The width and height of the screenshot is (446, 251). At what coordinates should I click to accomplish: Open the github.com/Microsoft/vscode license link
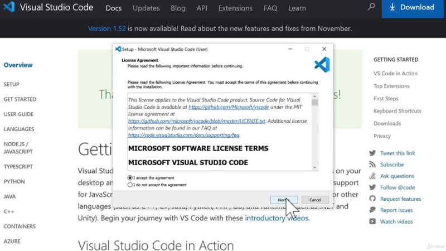coord(229,107)
